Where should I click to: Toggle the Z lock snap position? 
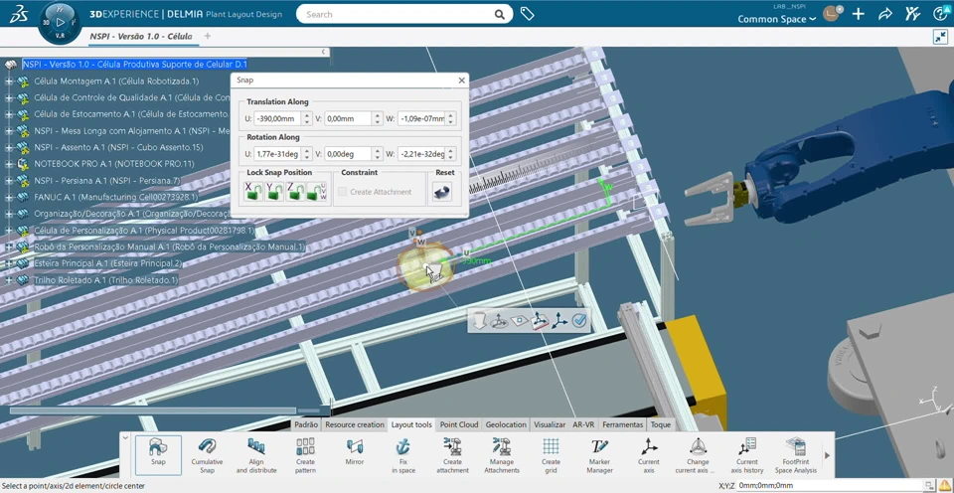[296, 192]
